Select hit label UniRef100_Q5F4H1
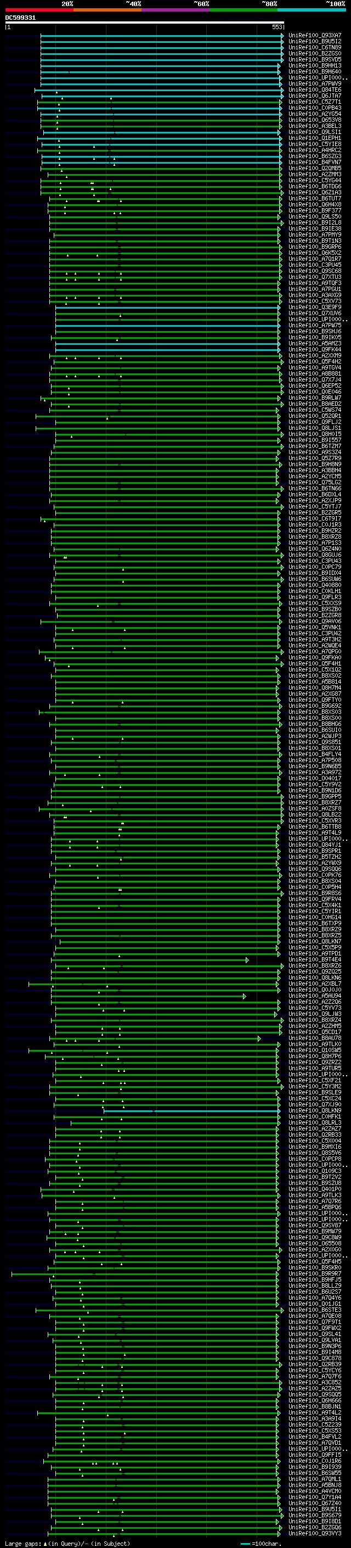351x1548 pixels. tap(315, 664)
